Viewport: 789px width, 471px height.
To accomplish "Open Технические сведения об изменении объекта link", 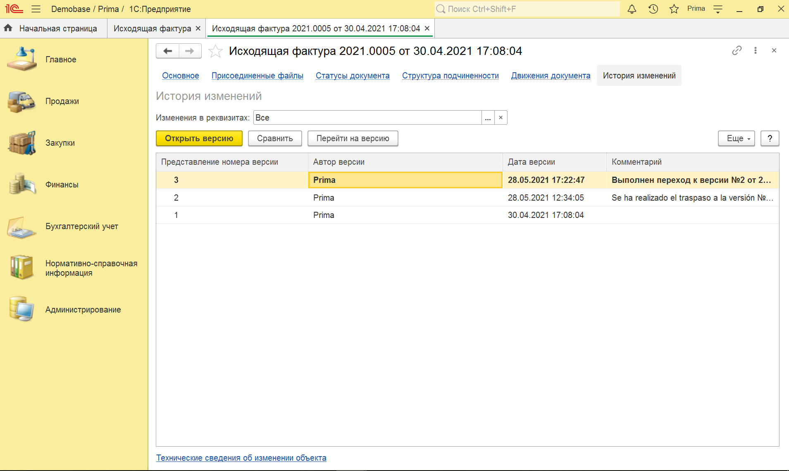I will point(241,458).
